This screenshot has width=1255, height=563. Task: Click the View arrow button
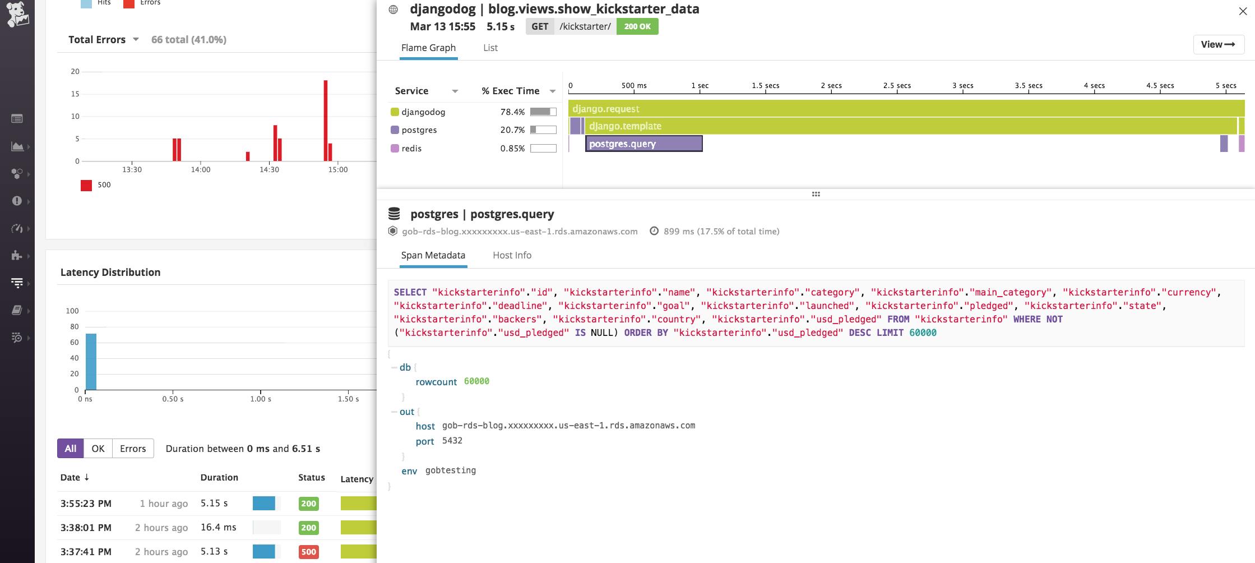pyautogui.click(x=1218, y=44)
